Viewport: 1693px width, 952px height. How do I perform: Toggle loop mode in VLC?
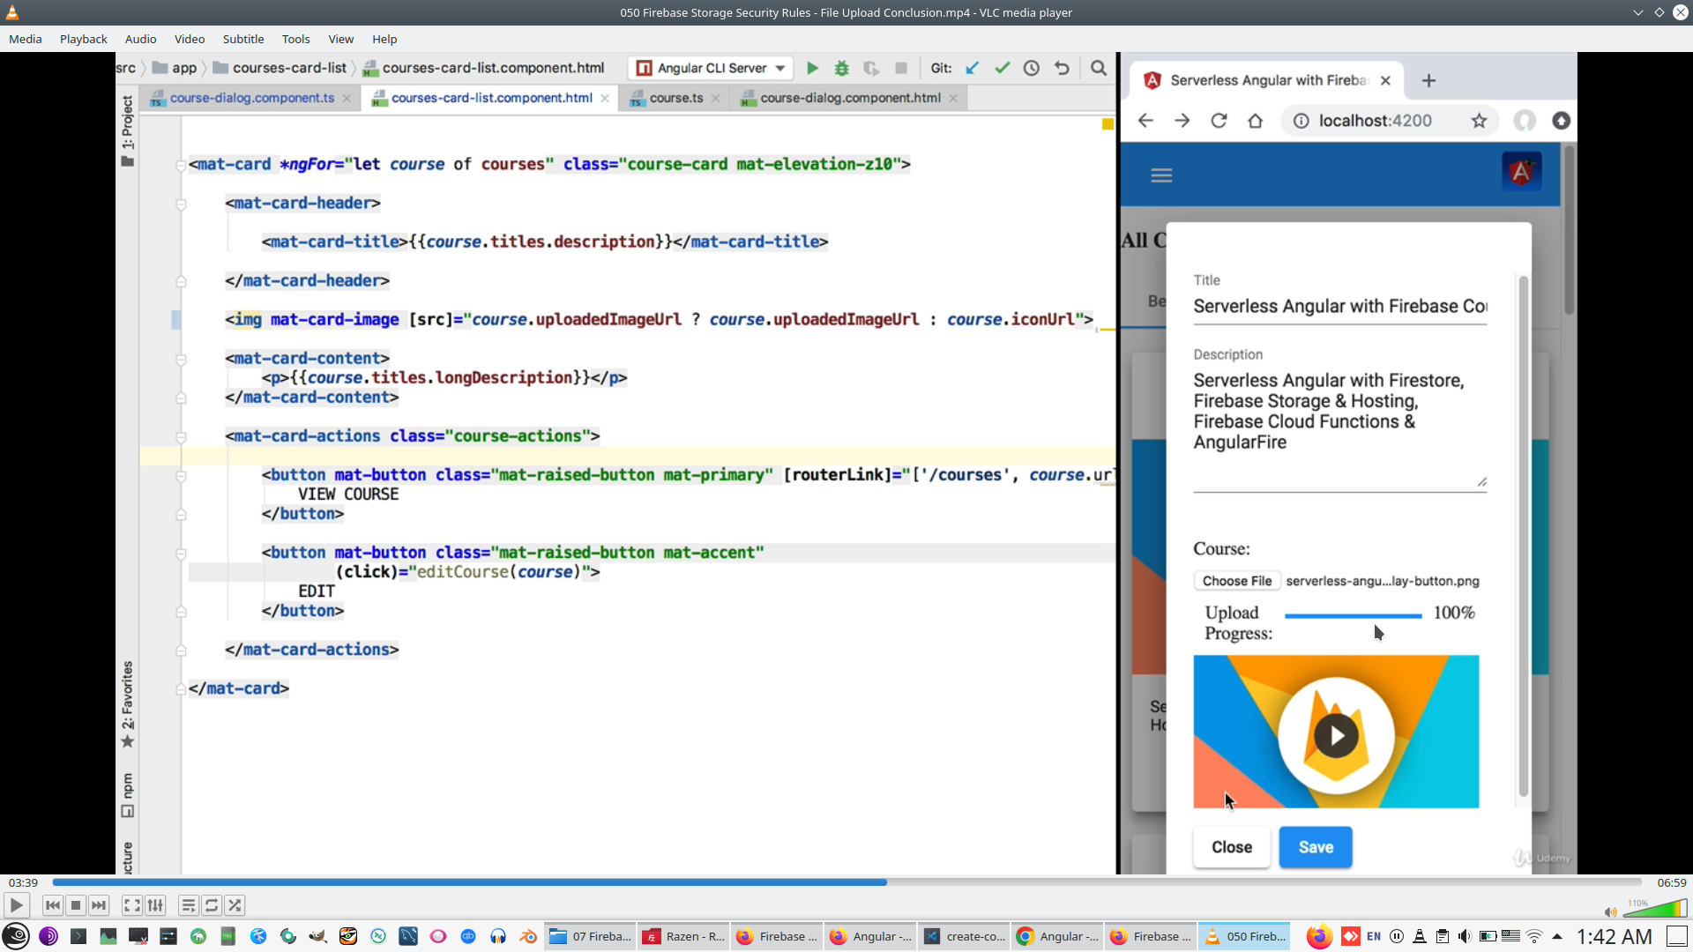coord(211,905)
